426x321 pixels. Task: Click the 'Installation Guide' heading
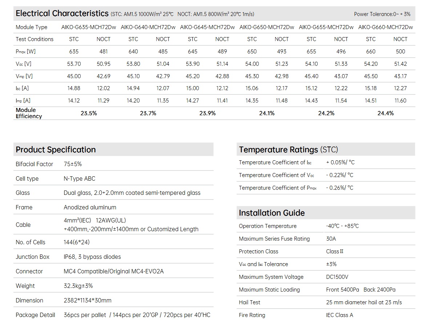pos(272,213)
